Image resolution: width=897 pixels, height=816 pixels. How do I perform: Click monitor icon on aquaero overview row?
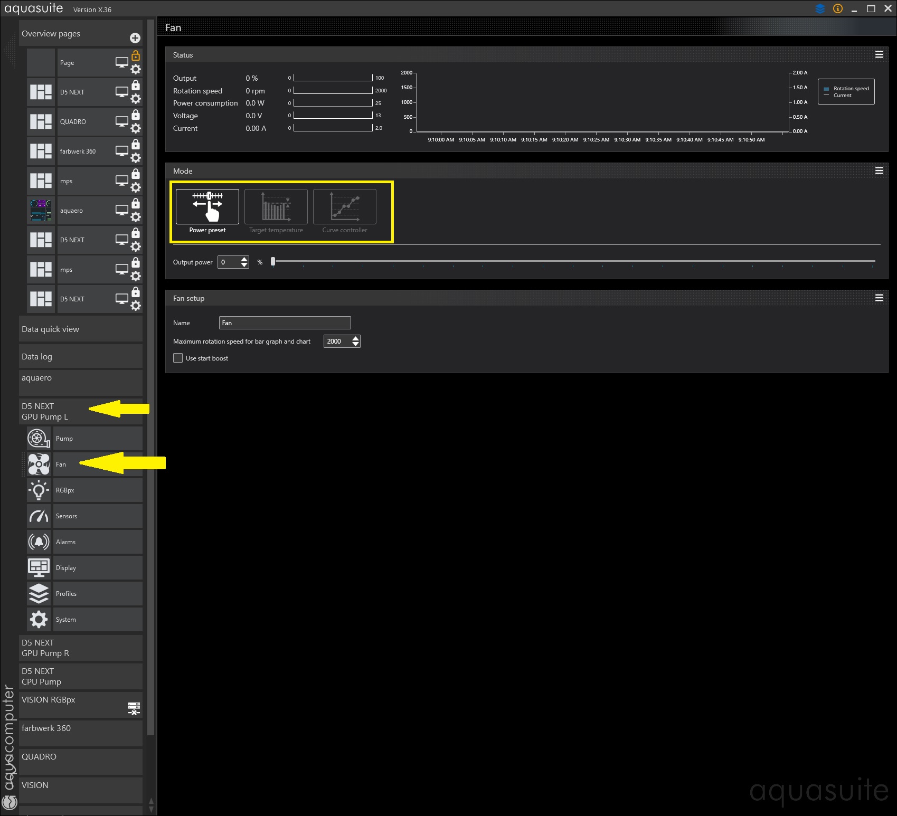pos(122,210)
